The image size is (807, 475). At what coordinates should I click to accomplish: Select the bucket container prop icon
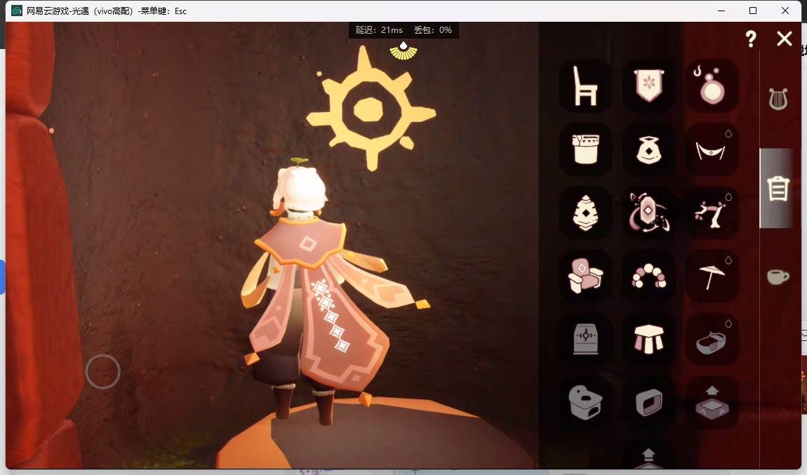pyautogui.click(x=585, y=149)
